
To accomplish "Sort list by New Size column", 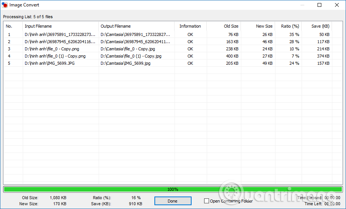I will [264, 26].
